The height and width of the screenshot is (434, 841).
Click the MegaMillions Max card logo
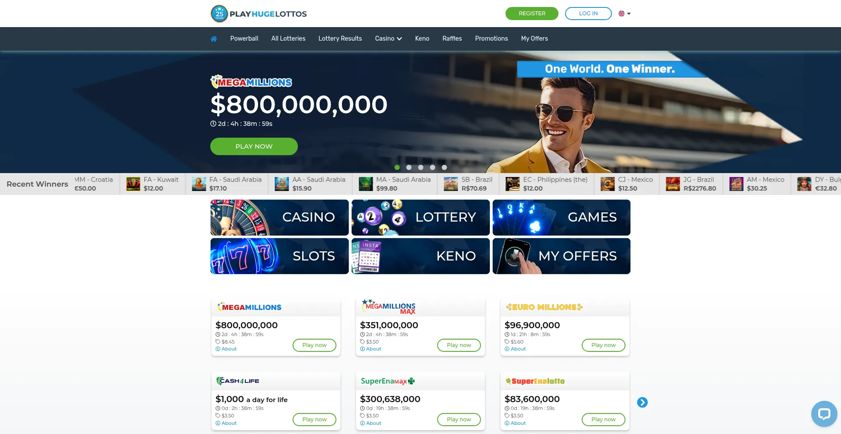tap(389, 307)
